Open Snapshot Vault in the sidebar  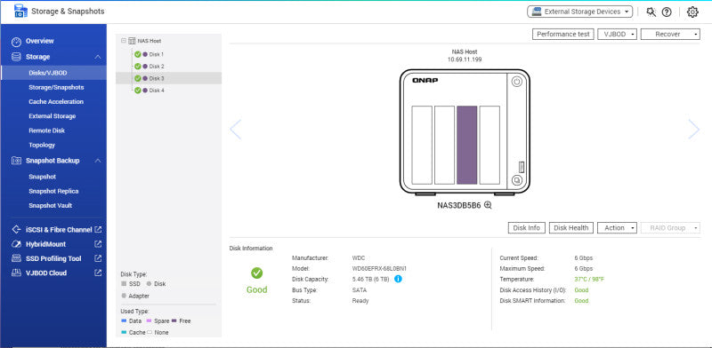click(x=51, y=206)
